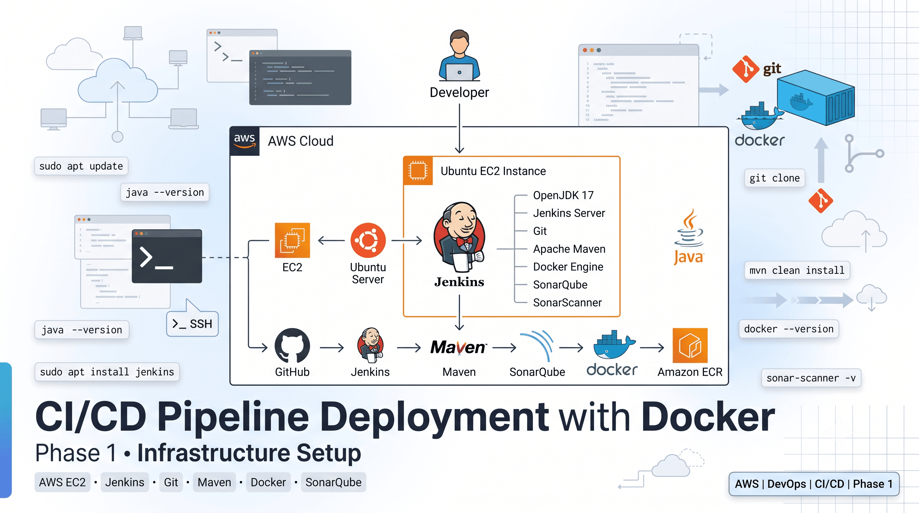Click the AWS logo in the cloud box header

pos(245,141)
